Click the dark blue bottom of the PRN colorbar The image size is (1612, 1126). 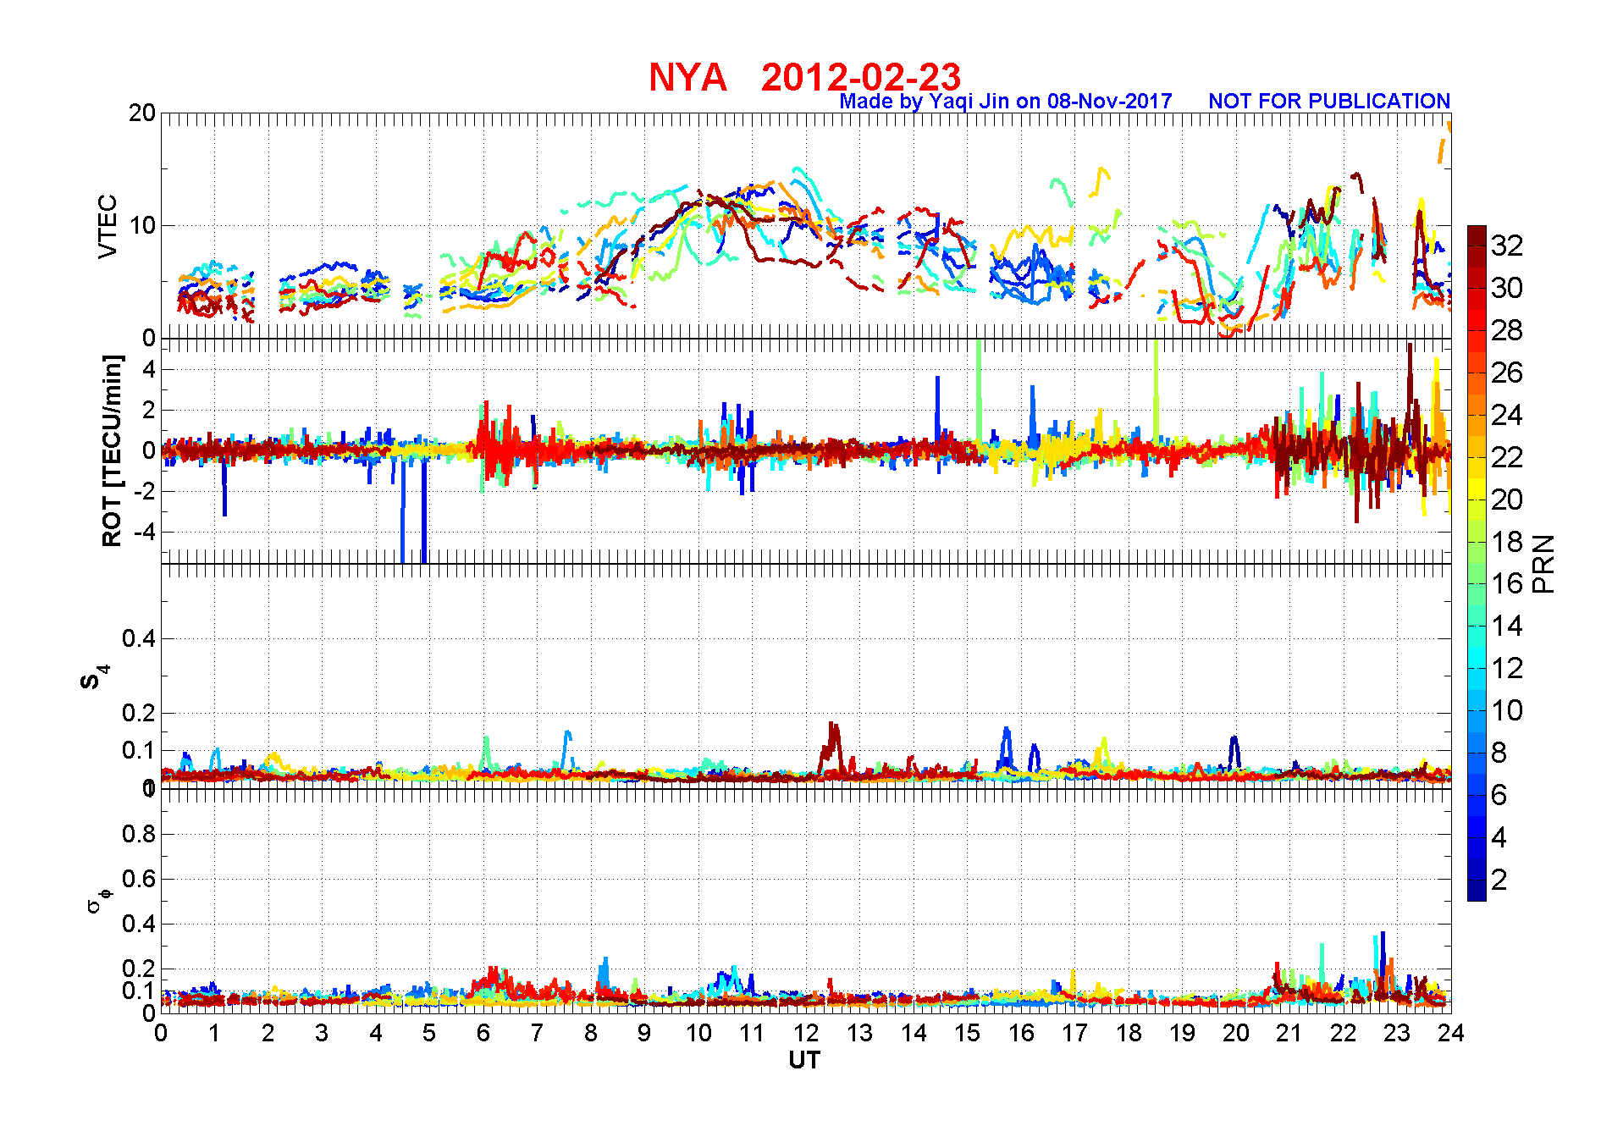1477,891
